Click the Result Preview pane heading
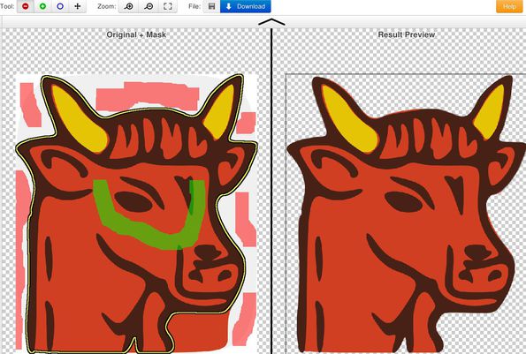Image resolution: width=526 pixels, height=354 pixels. click(407, 34)
